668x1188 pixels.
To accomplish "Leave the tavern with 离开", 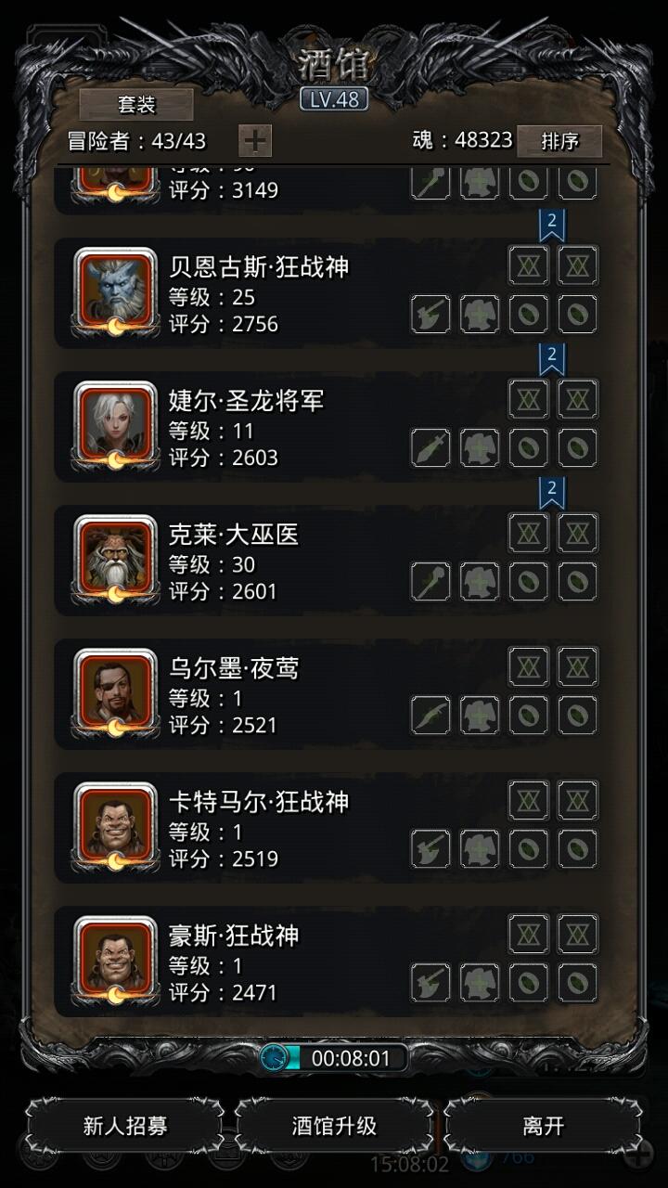I will click(x=544, y=1127).
